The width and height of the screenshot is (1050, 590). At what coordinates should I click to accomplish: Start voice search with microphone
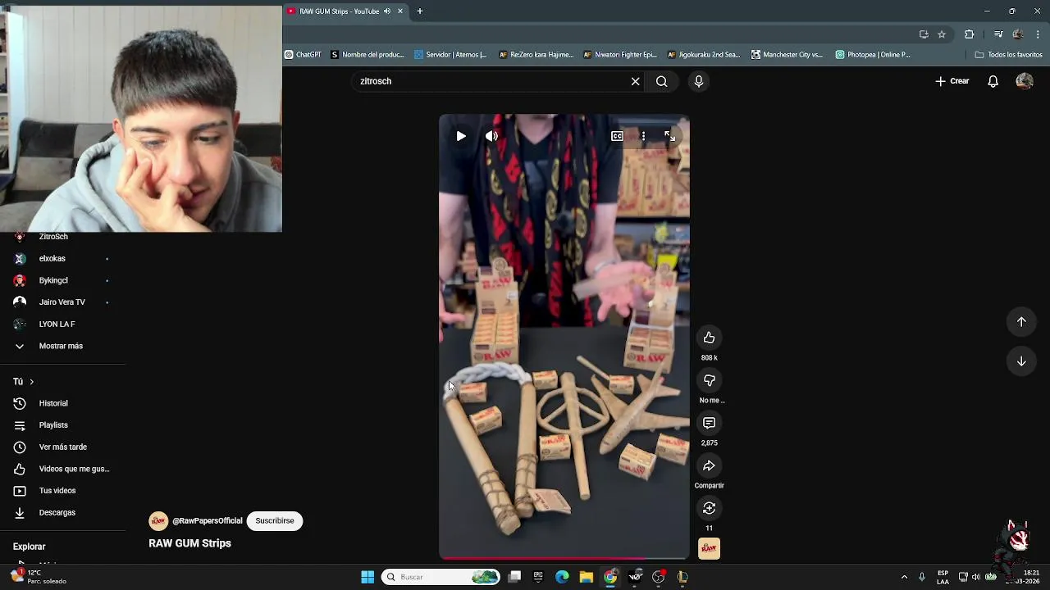tap(699, 81)
